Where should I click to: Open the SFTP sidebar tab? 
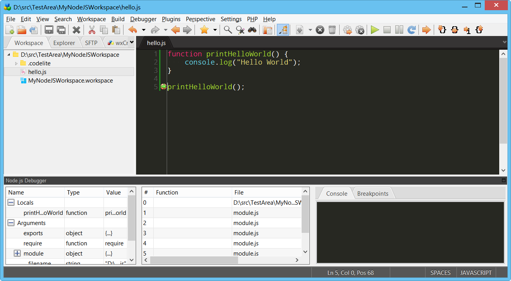pos(91,43)
